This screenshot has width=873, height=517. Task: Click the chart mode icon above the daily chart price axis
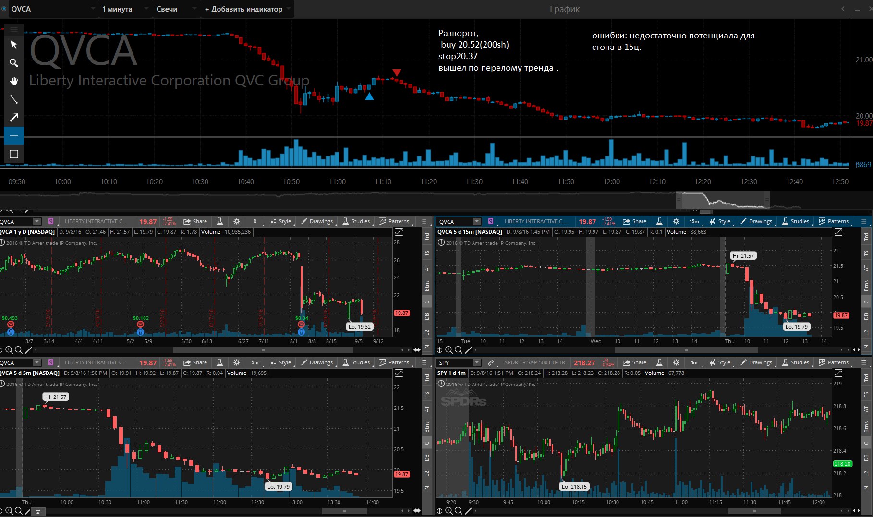point(399,232)
